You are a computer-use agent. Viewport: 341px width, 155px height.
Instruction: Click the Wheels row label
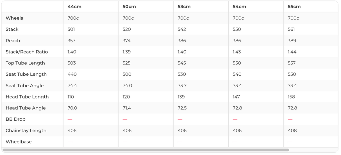(x=14, y=18)
